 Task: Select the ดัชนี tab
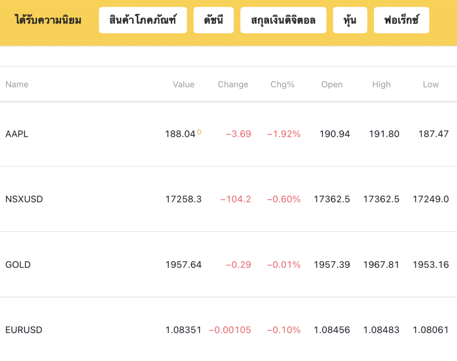tap(213, 20)
